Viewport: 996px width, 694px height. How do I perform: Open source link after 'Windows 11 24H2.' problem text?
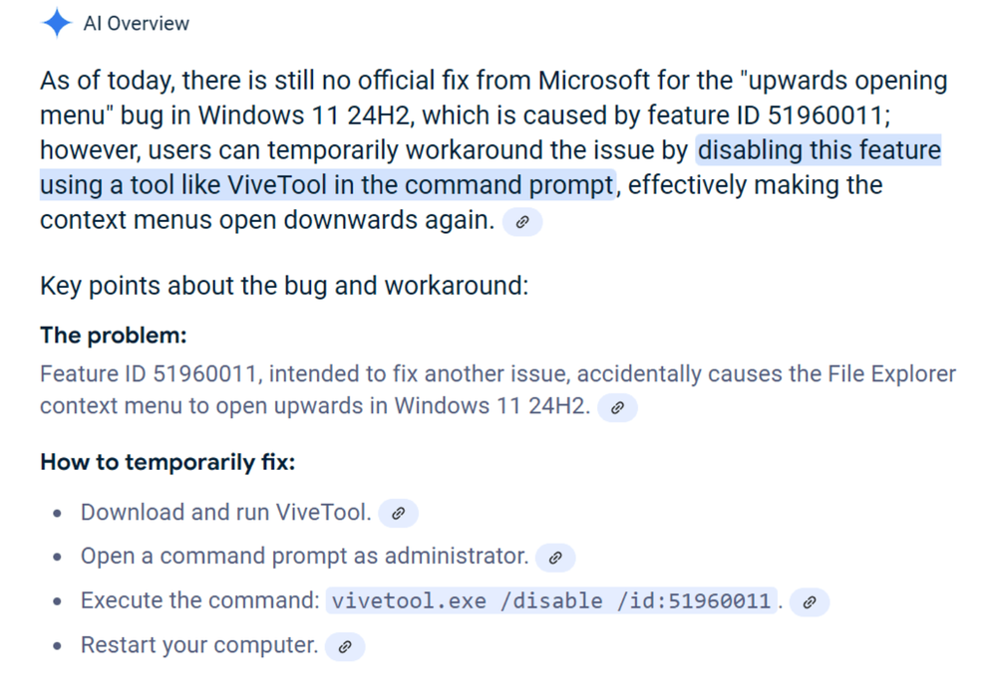point(617,408)
